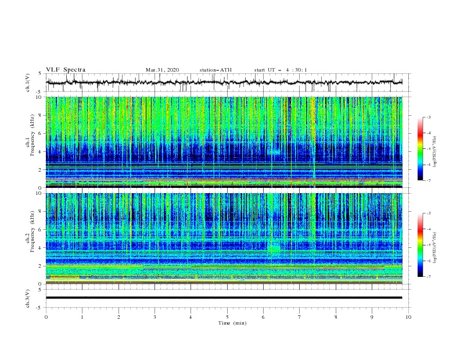This screenshot has height=356, width=460.
Task: Click the "6" tick on the time axis
Action: coord(264,317)
